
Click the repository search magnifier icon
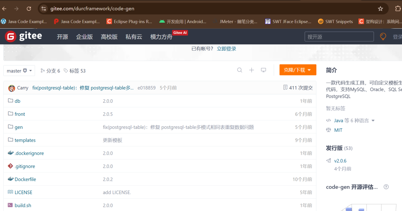coord(240,70)
